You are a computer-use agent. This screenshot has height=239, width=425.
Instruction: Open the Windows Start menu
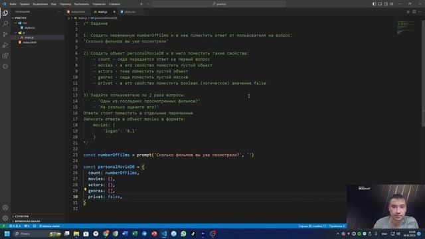(7, 234)
